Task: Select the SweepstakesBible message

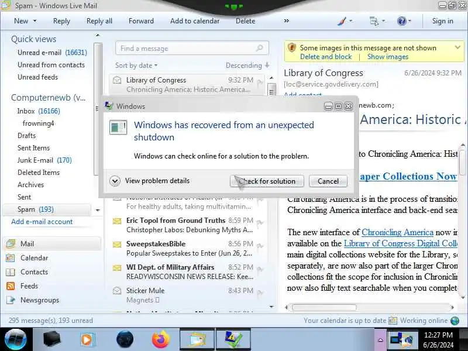Action: 188,248
